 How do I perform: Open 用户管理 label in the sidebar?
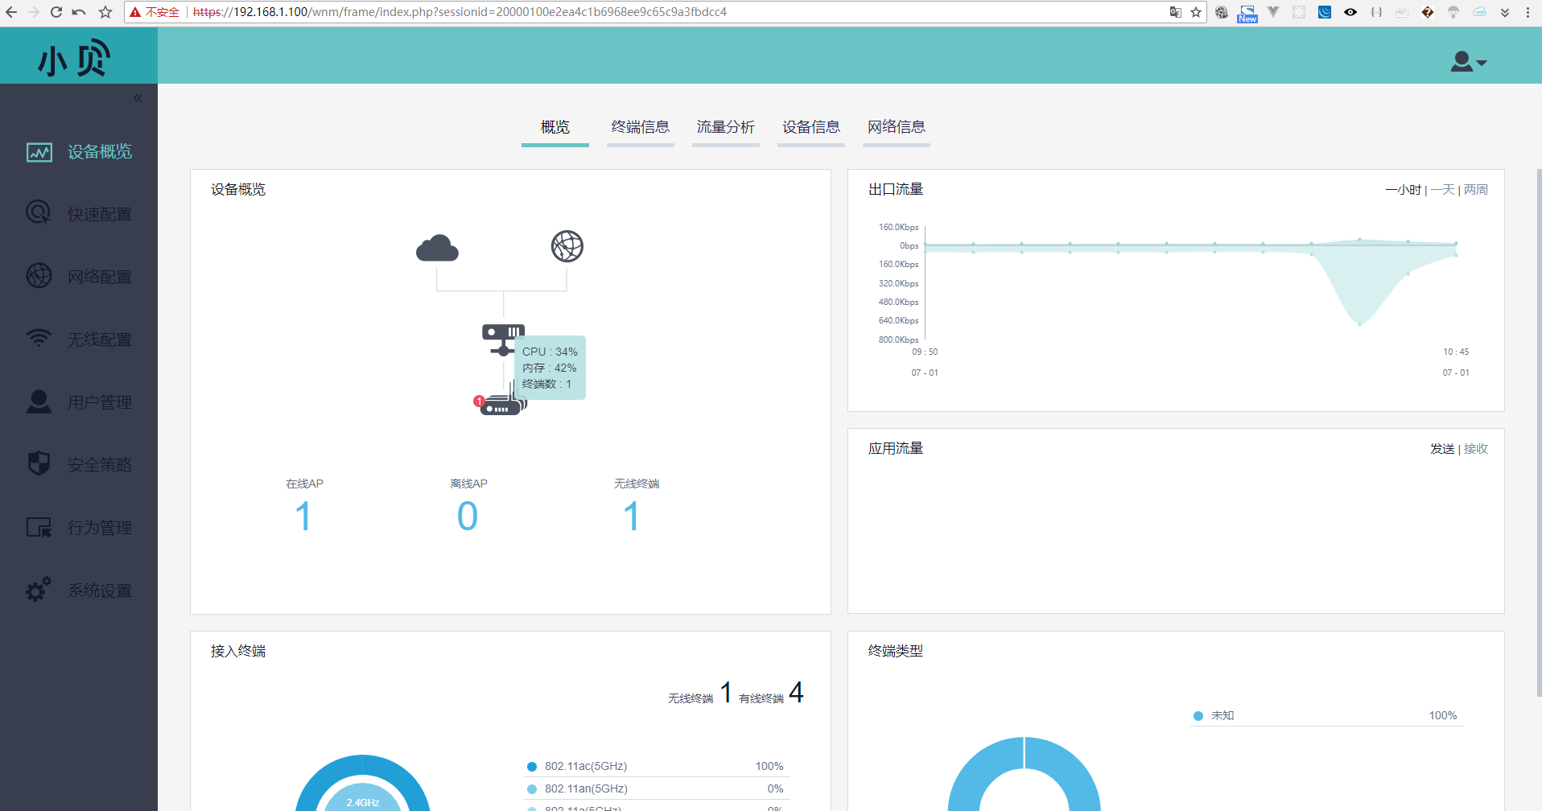(x=100, y=402)
